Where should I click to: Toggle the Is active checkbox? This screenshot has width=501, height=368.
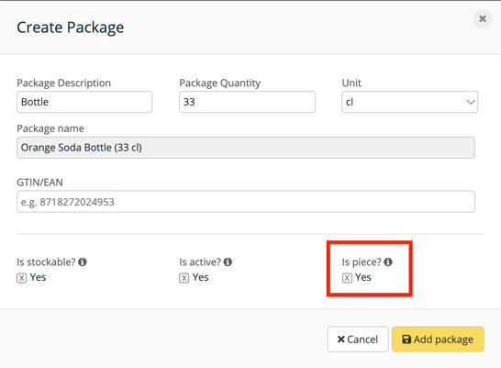[184, 278]
